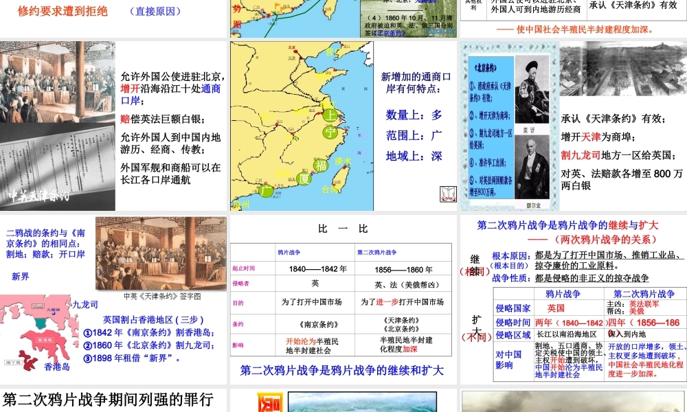Click the 九龙司 label beside the map

coord(85,305)
